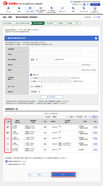Open the ちばぎんビジネスポータル icon
This screenshot has width=103, height=186.
click(x=95, y=8)
